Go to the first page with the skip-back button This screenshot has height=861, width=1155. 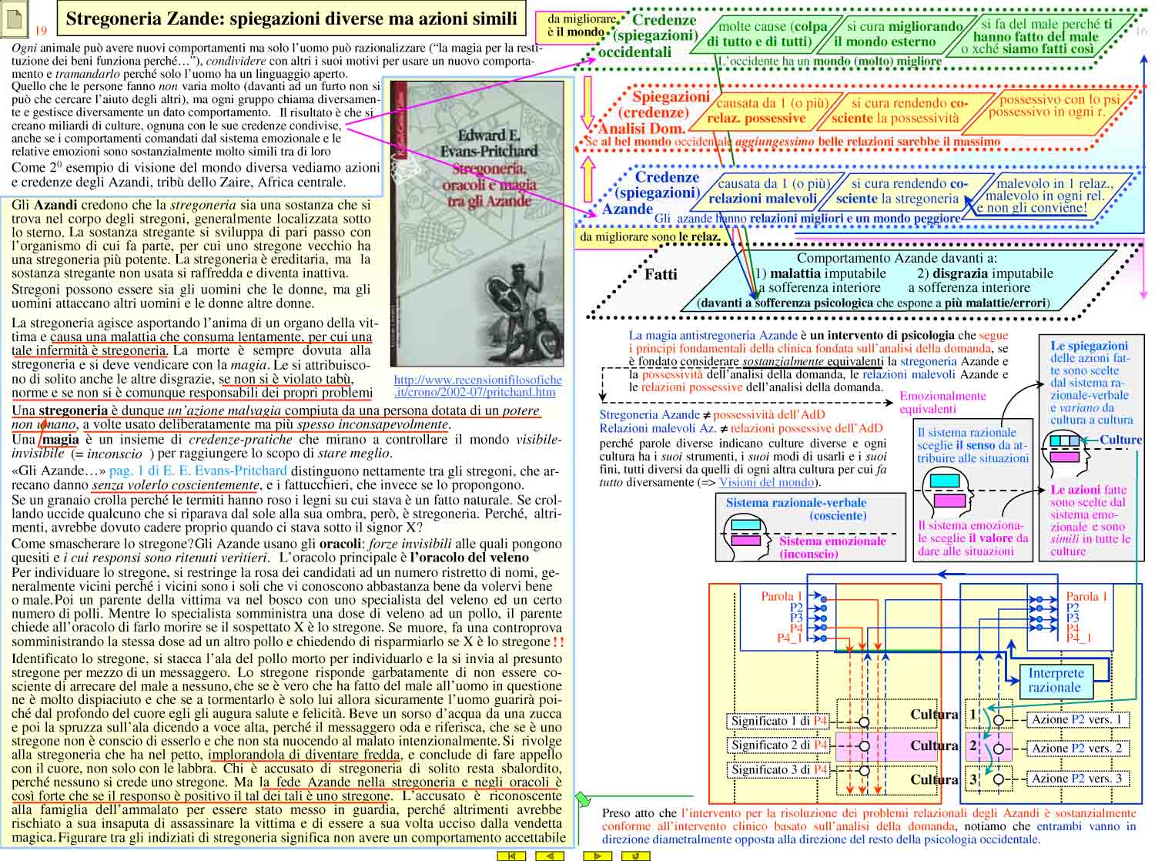click(511, 856)
